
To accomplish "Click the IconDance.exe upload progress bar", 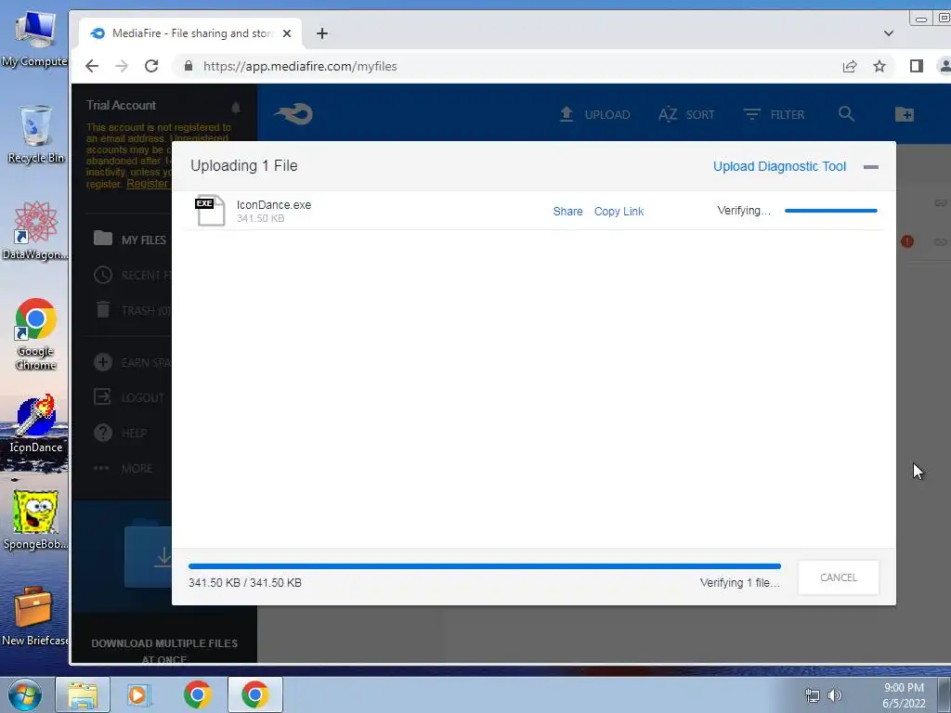I will pyautogui.click(x=831, y=211).
